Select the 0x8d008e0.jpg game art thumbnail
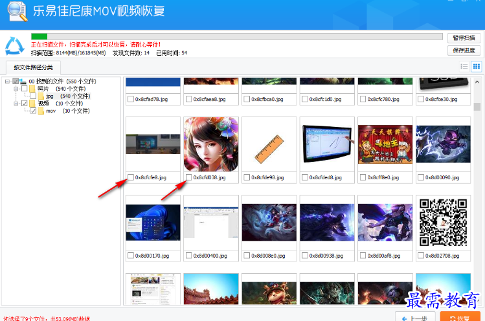This screenshot has width=485, height=321. [x=269, y=223]
